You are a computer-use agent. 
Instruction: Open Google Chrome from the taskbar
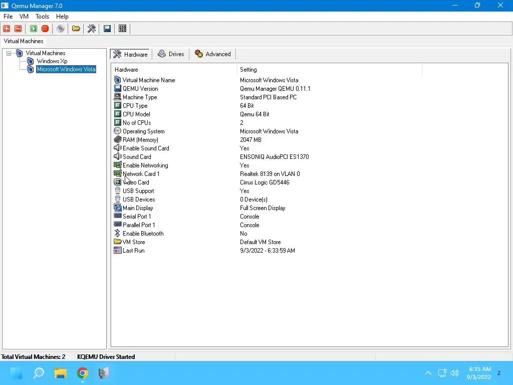coord(83,373)
